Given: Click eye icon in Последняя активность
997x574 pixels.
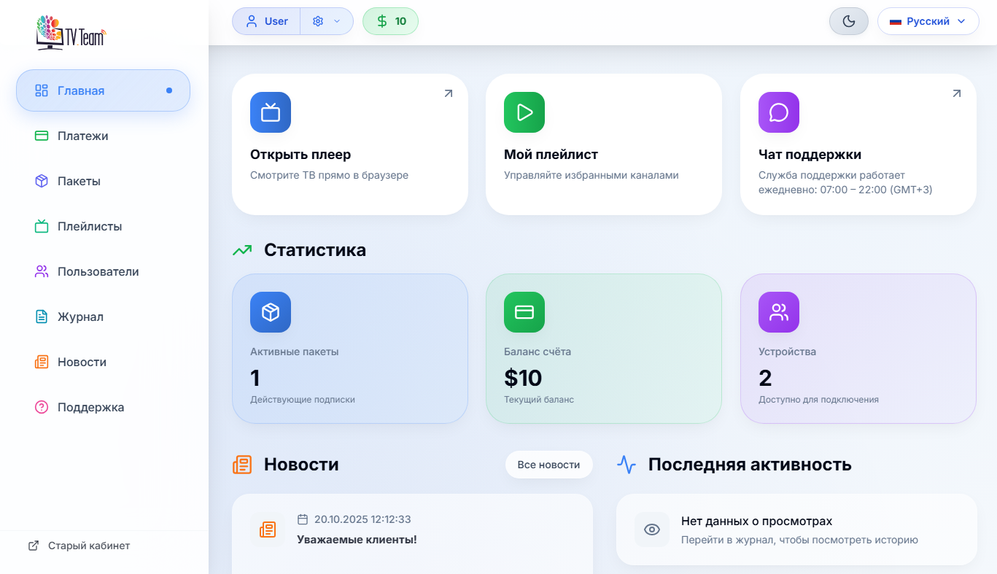Looking at the screenshot, I should pos(652,530).
